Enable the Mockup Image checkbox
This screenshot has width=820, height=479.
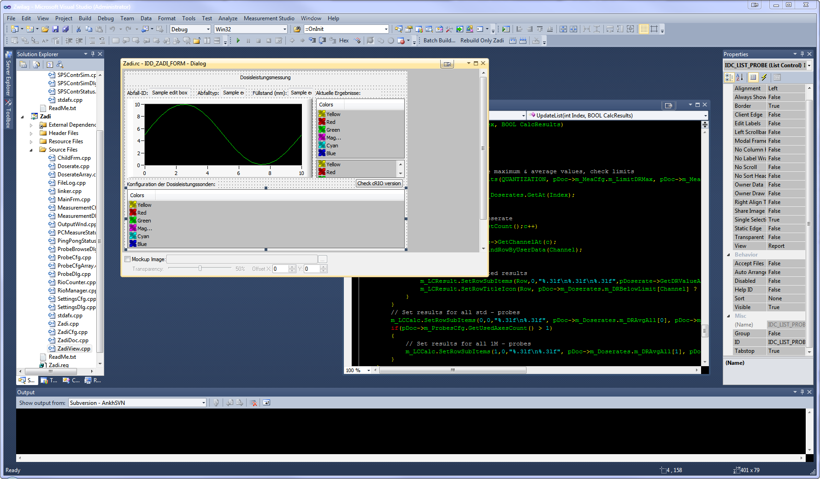tap(128, 259)
